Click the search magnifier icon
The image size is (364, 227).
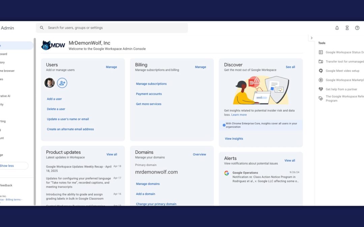pyautogui.click(x=42, y=28)
